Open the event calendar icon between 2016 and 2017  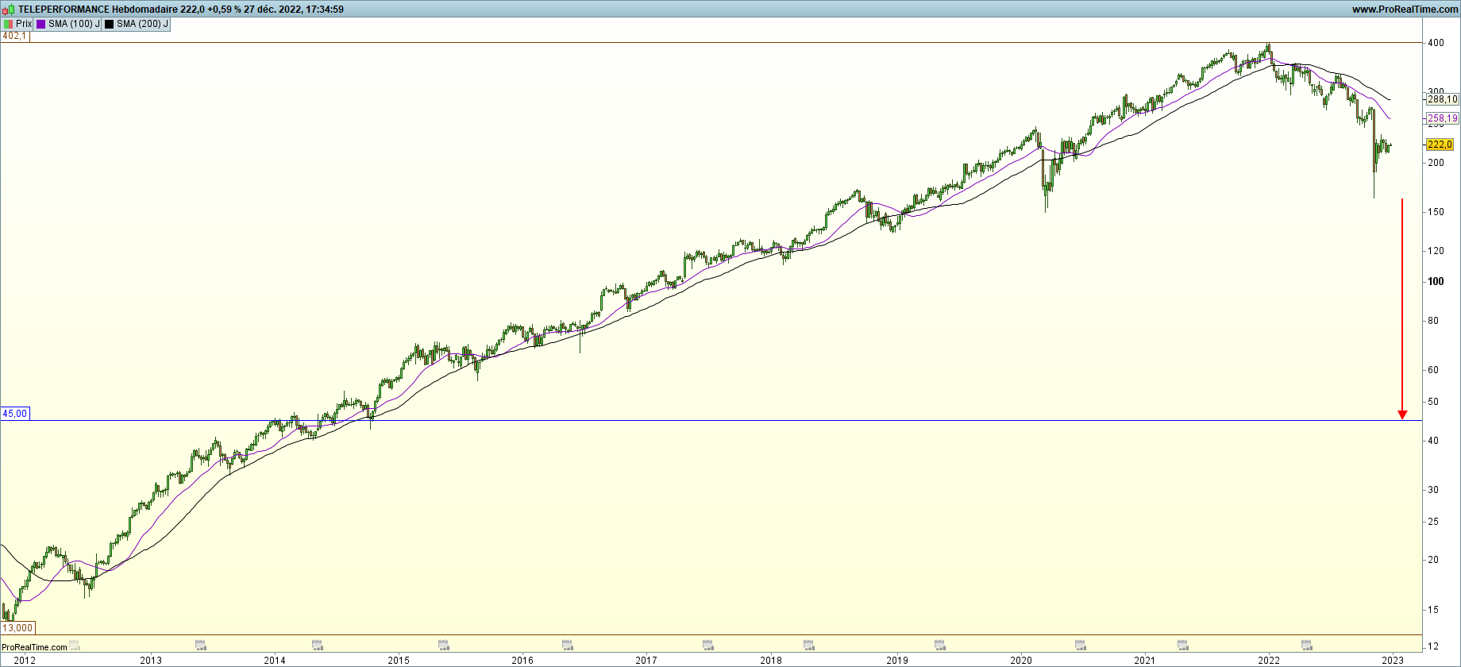coord(568,646)
